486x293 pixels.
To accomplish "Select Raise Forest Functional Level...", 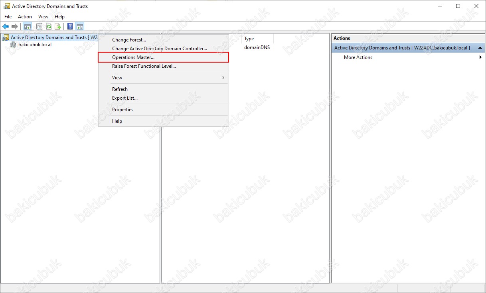I will click(164, 66).
